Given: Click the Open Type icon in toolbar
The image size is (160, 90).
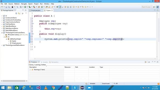Looking at the screenshot, I should [47, 7].
